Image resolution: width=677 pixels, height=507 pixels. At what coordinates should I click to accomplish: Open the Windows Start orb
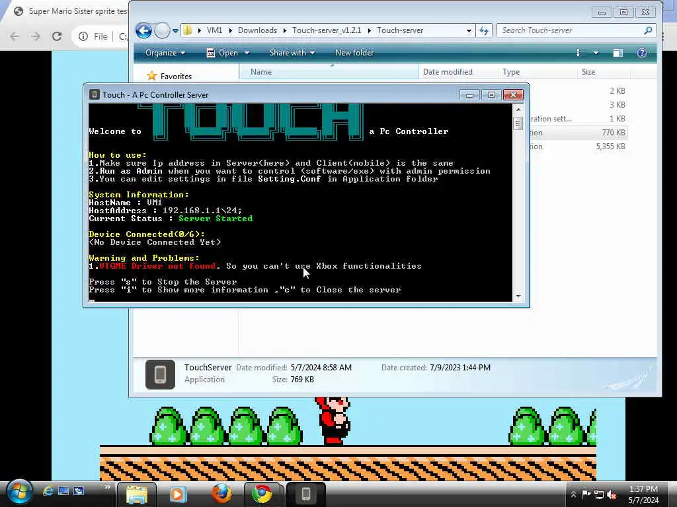point(19,492)
